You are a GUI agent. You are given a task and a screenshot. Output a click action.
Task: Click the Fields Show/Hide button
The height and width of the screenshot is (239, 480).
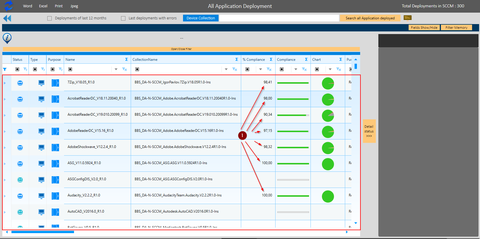(x=424, y=27)
